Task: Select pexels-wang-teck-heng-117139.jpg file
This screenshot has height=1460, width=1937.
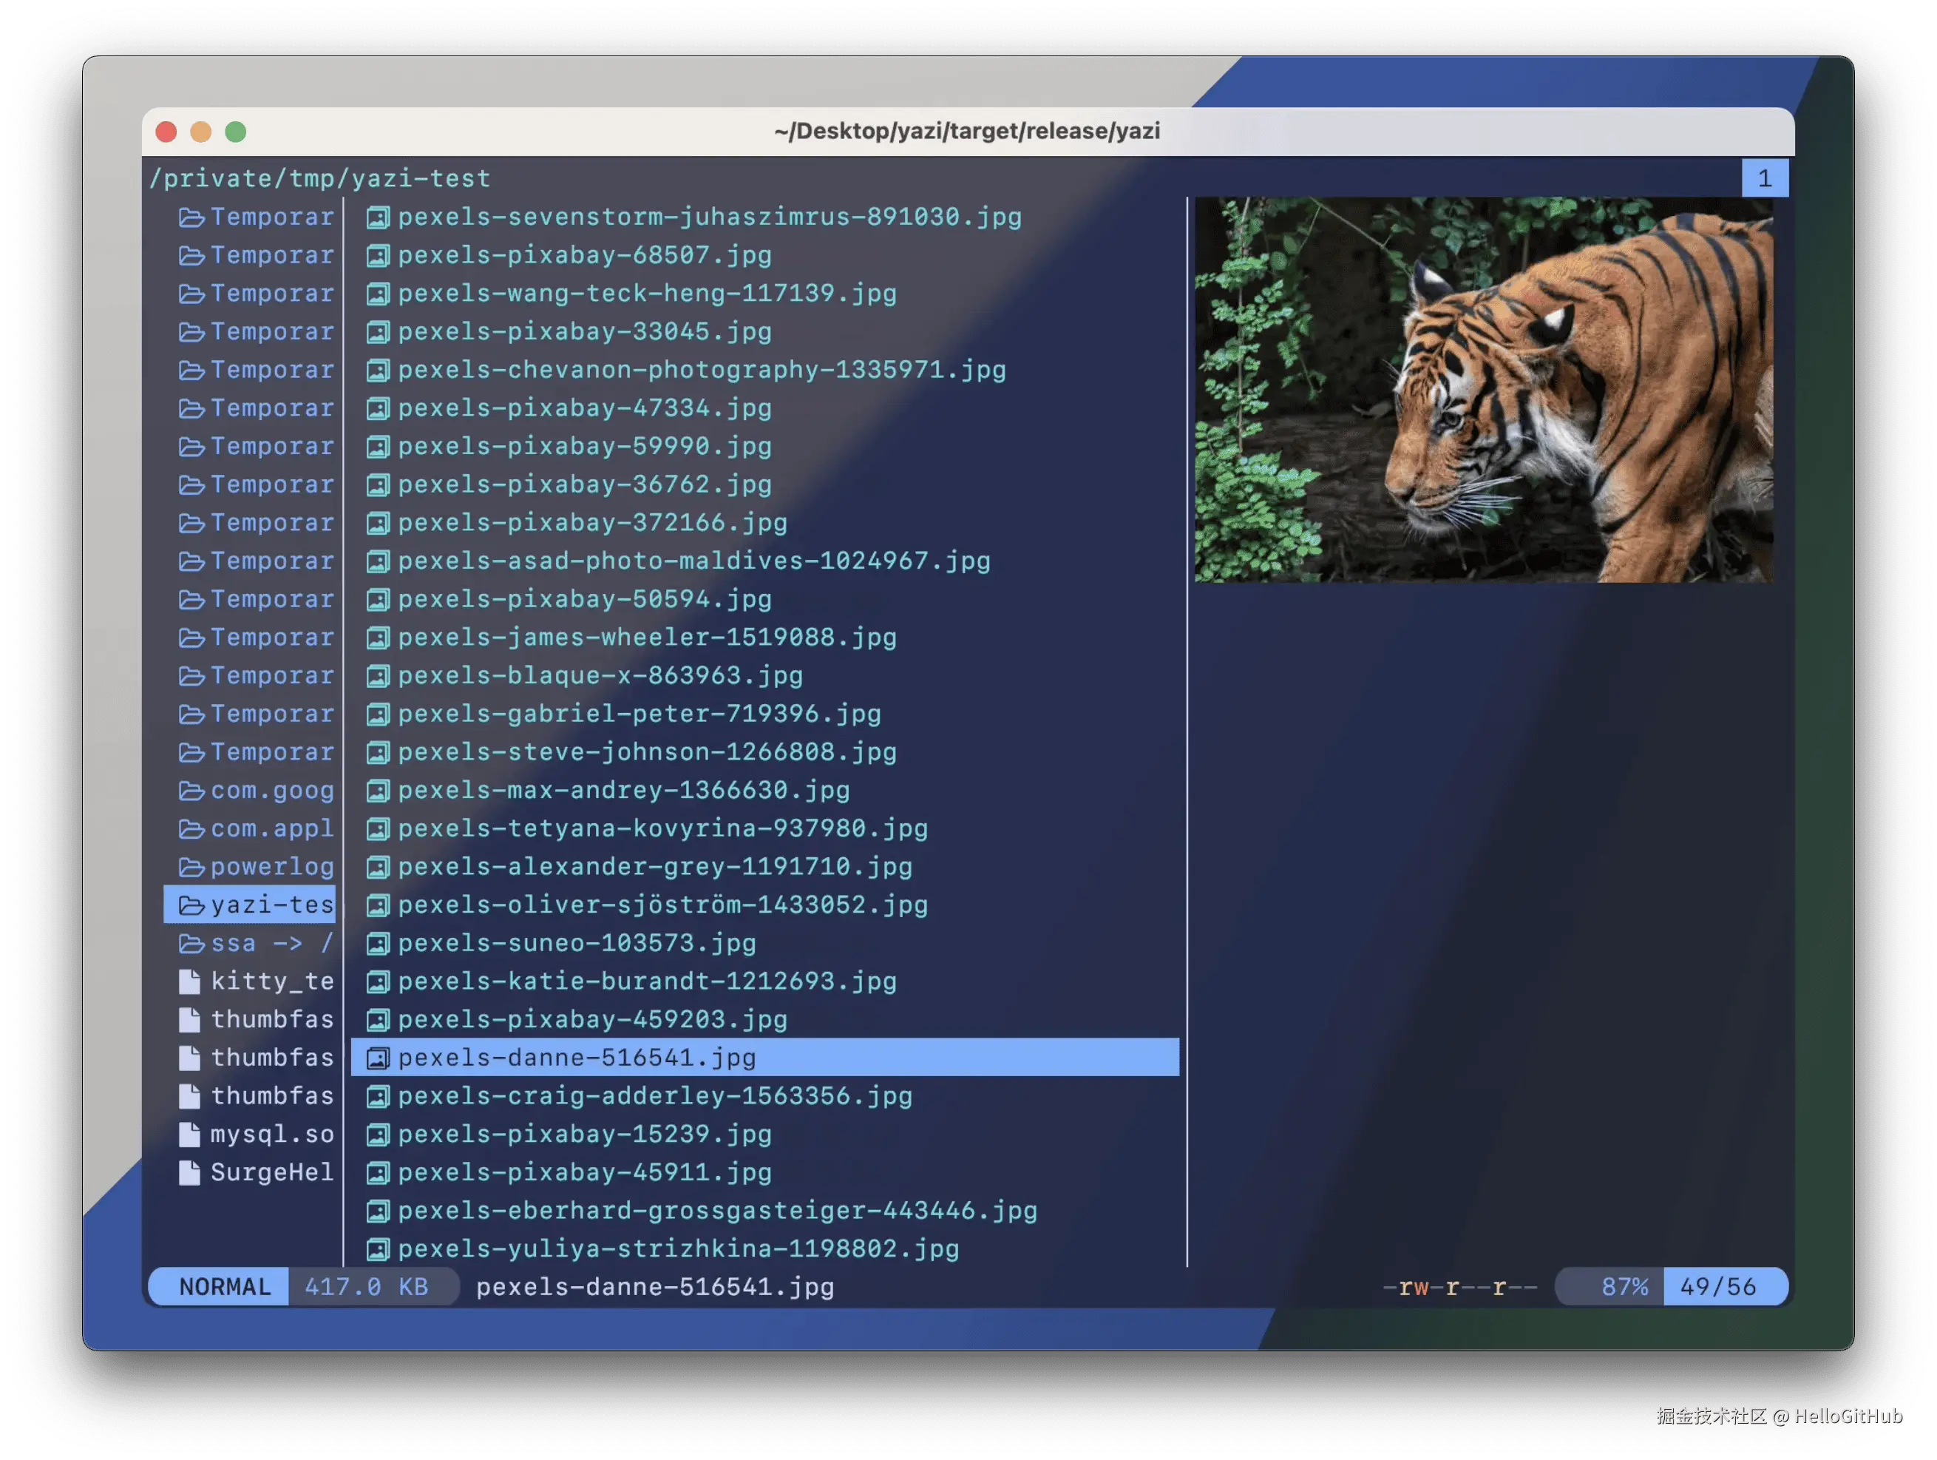Action: [646, 294]
